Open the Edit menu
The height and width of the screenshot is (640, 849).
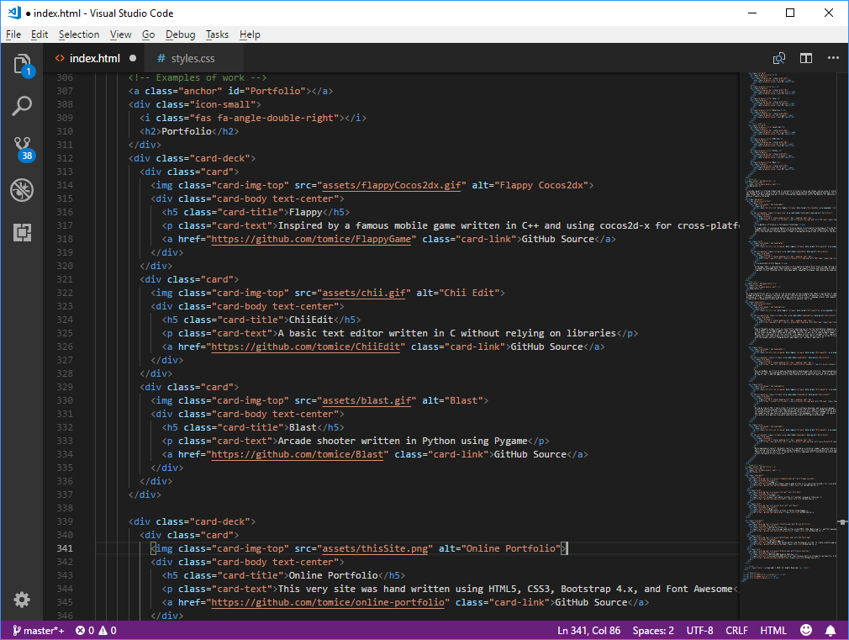[x=40, y=34]
